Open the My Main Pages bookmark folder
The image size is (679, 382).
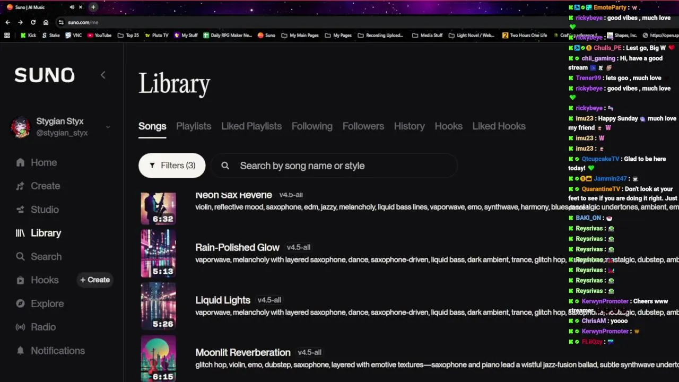[x=300, y=36]
